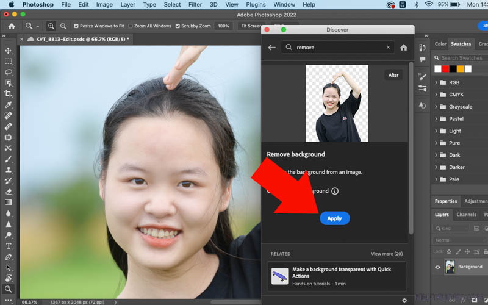
Task: Choose Zoom In mode in options bar
Action: tap(51, 26)
